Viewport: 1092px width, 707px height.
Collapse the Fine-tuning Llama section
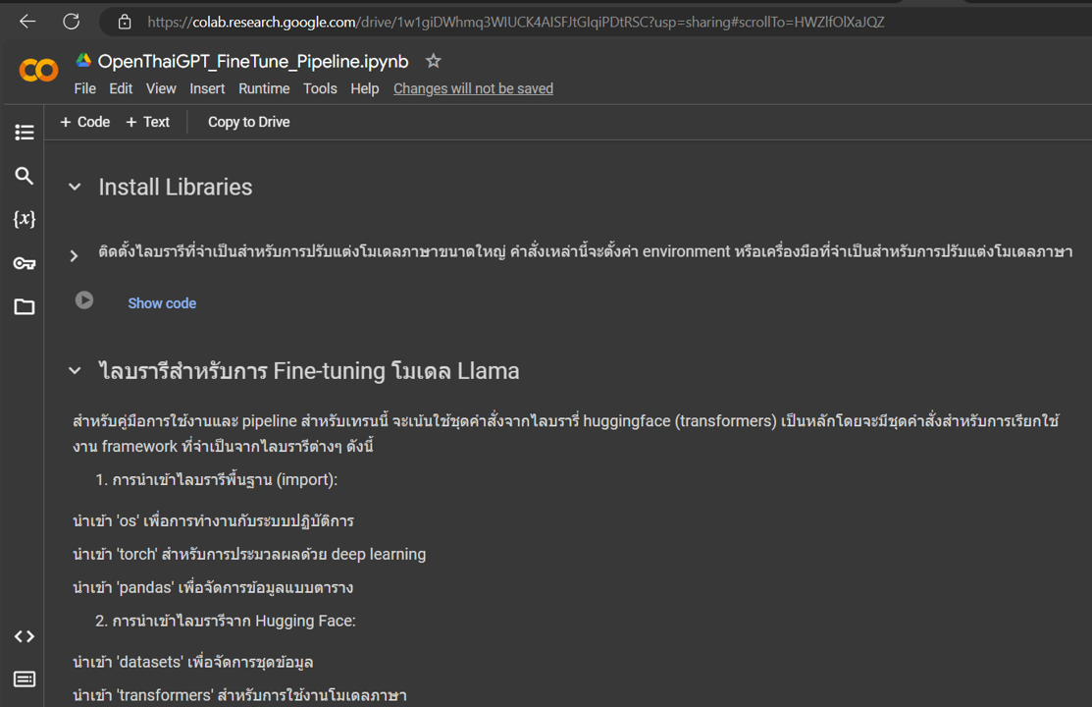coord(75,370)
